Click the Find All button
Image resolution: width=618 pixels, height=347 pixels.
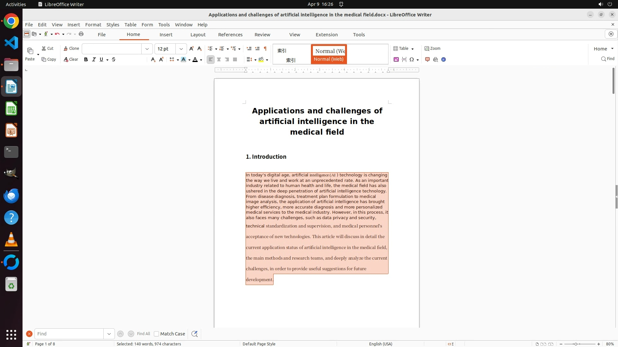(143, 334)
